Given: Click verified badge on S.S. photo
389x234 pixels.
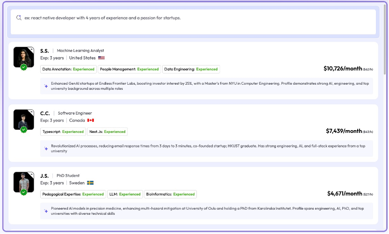Looking at the screenshot, I should click(23, 67).
